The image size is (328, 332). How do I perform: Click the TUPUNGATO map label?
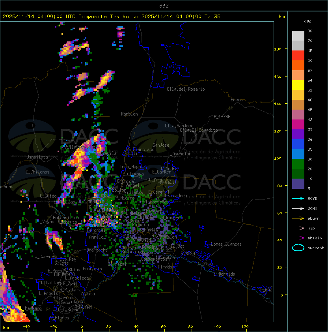64,274
